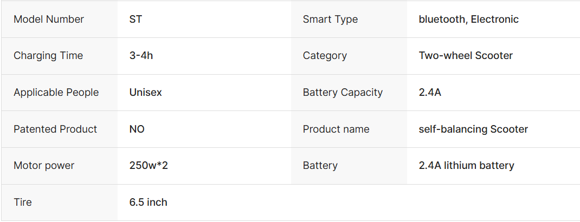Click the Tire label cell
Image resolution: width=580 pixels, height=222 pixels.
23,203
